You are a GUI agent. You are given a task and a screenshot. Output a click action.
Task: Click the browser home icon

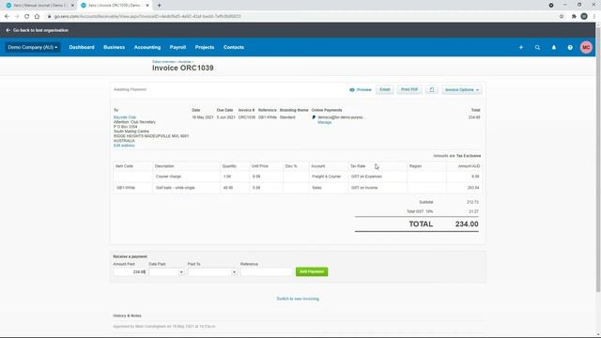point(37,17)
